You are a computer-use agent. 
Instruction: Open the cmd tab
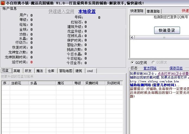point(90,71)
